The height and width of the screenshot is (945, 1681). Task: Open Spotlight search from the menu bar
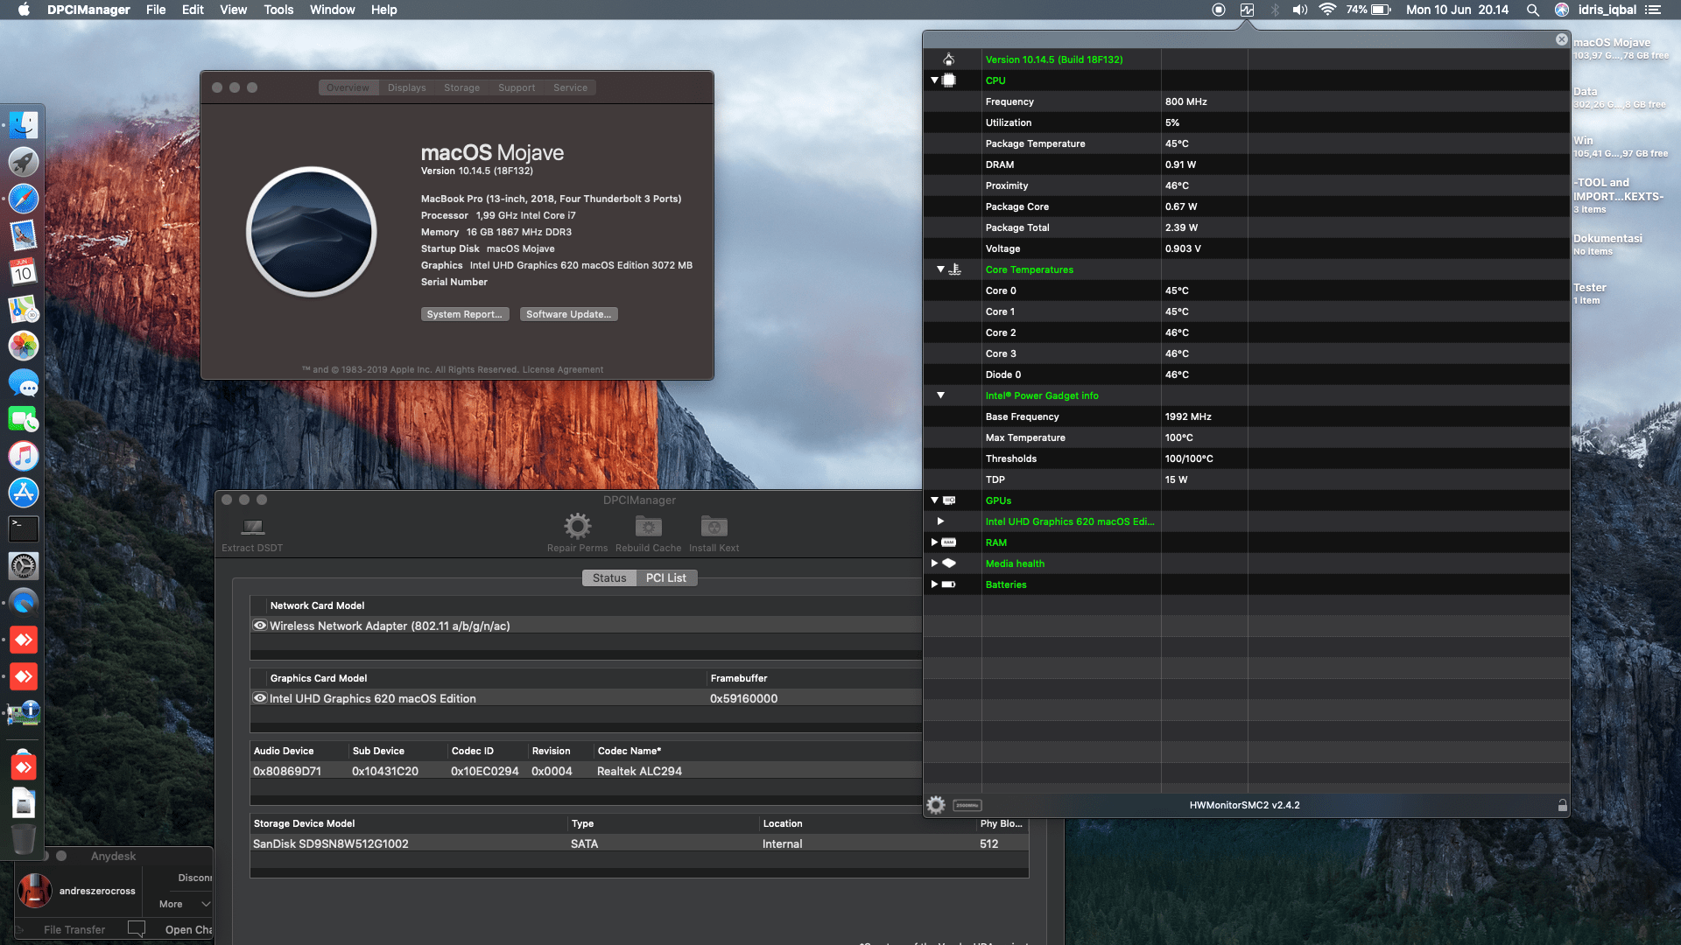tap(1532, 10)
